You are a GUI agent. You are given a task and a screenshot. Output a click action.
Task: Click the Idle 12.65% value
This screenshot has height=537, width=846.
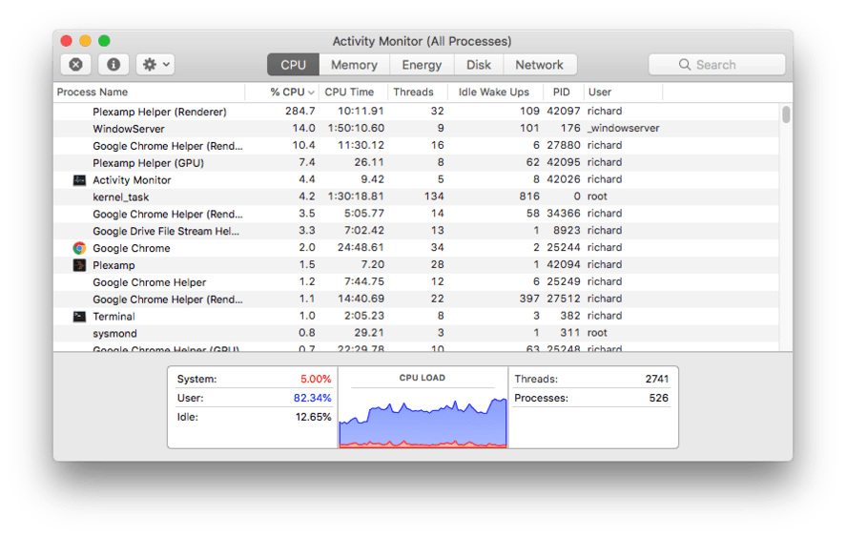[313, 417]
